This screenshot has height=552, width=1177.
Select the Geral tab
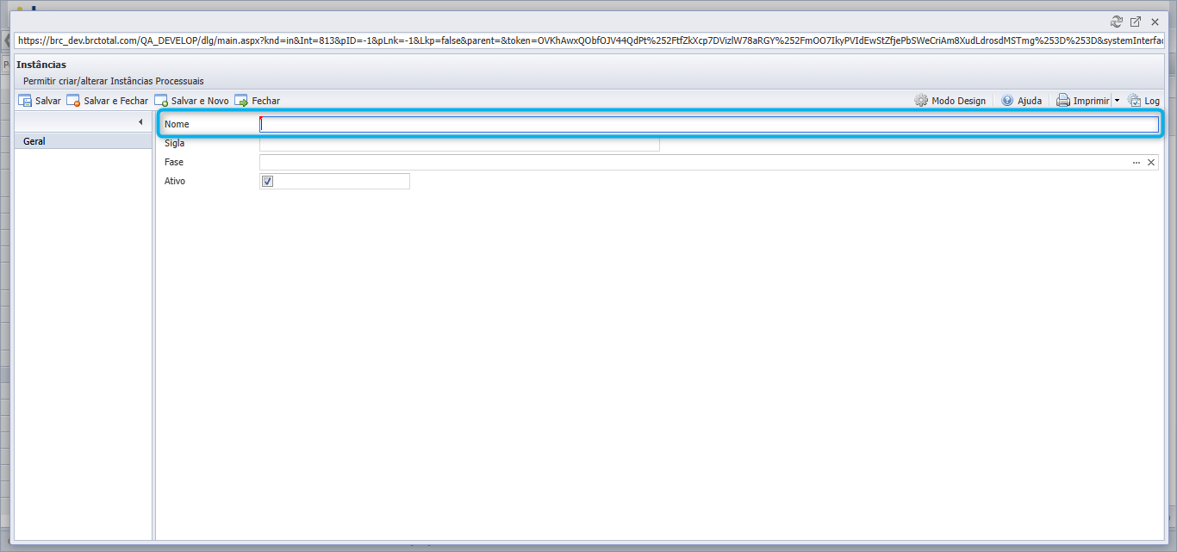click(84, 141)
